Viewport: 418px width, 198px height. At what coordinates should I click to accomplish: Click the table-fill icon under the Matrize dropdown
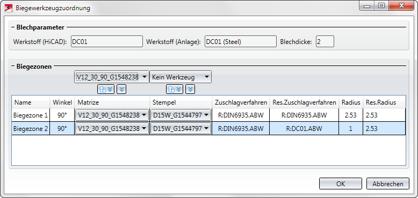(x=106, y=90)
